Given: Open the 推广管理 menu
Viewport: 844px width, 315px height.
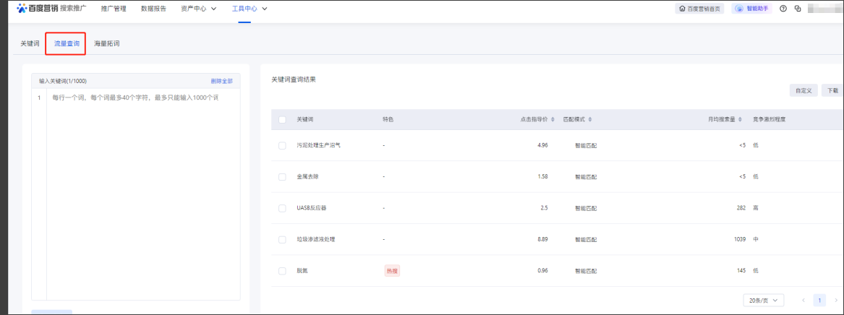Looking at the screenshot, I should click(114, 9).
